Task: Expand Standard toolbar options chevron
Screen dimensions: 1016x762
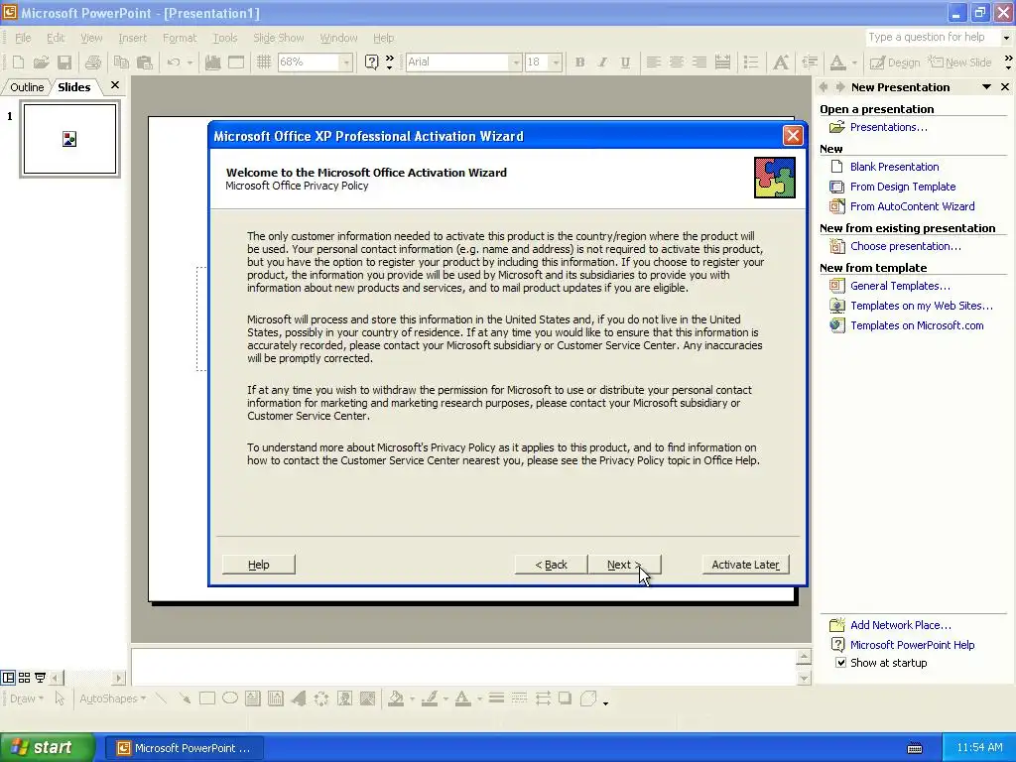Action: pyautogui.click(x=389, y=63)
